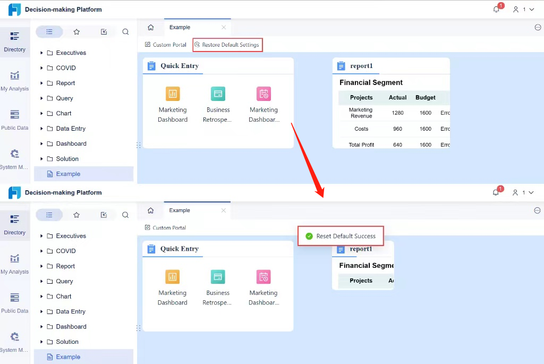544x364 pixels.
Task: Open favorites star icon in upper screenshot
Action: (76, 32)
